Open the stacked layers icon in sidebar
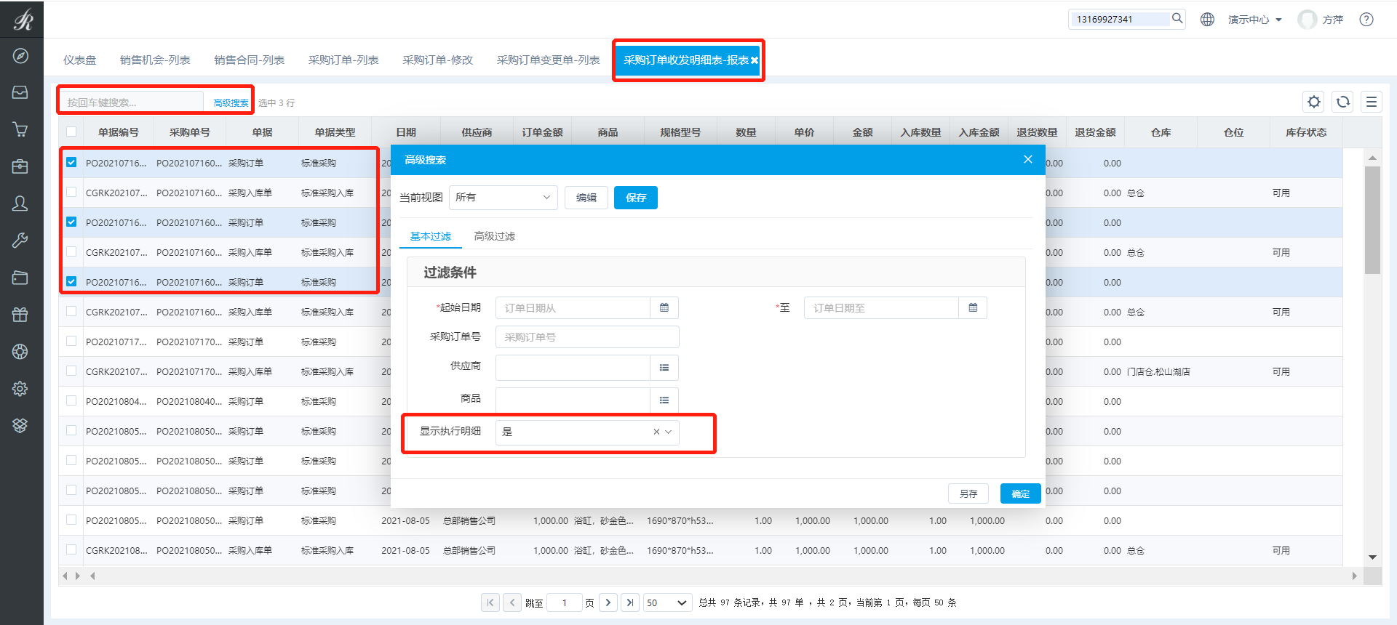 pyautogui.click(x=20, y=426)
